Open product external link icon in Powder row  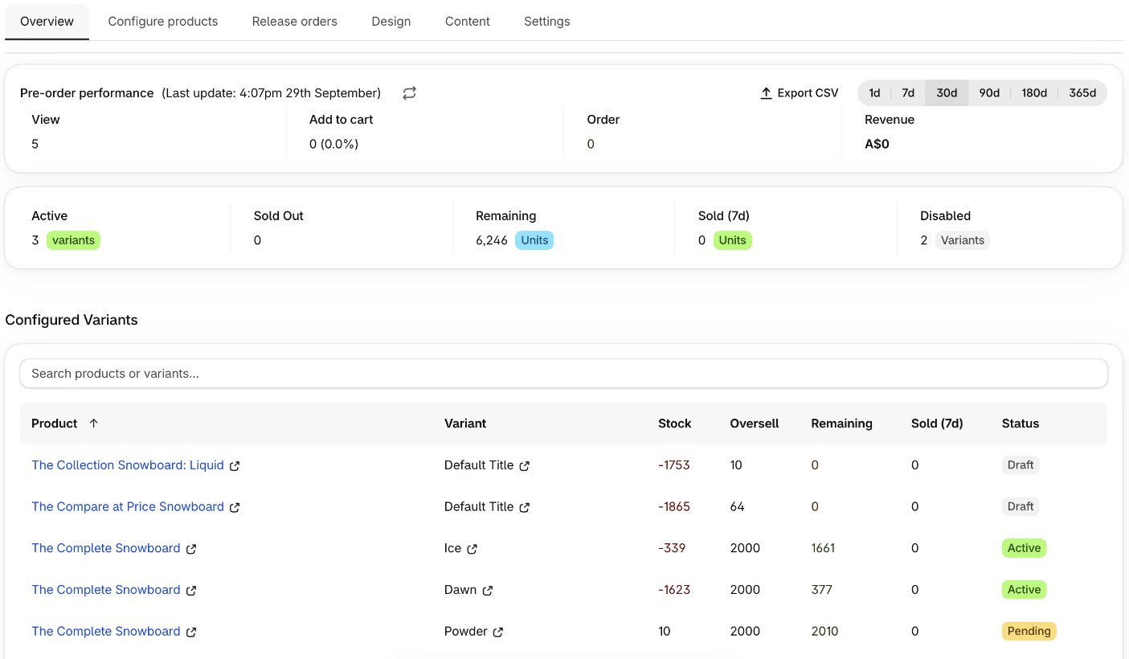[x=191, y=632]
